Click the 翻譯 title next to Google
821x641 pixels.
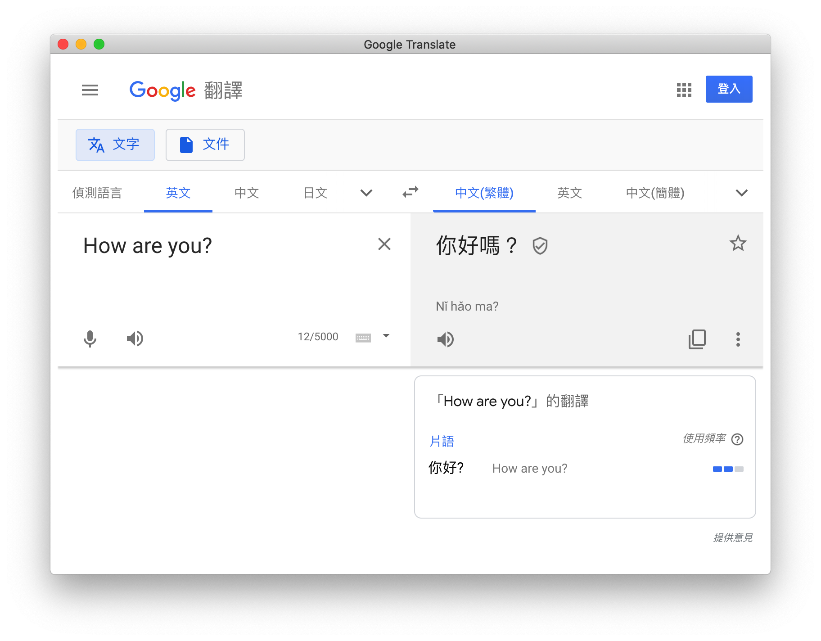[x=223, y=90]
